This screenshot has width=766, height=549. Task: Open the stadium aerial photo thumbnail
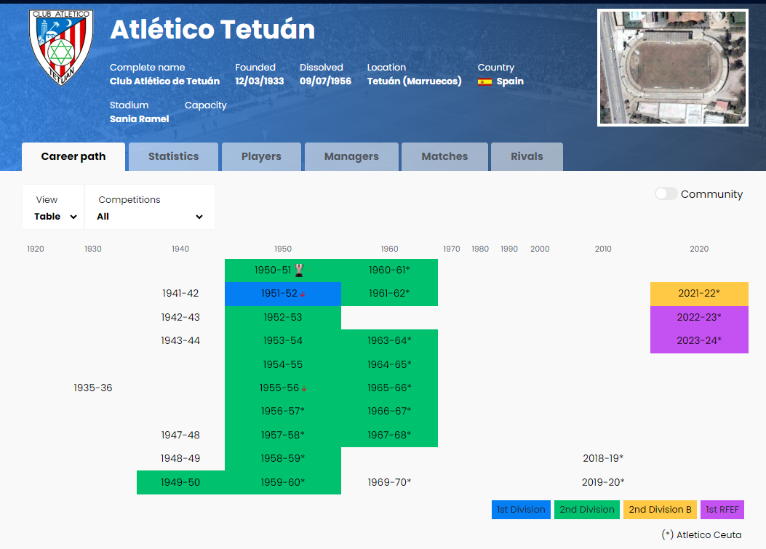point(673,68)
